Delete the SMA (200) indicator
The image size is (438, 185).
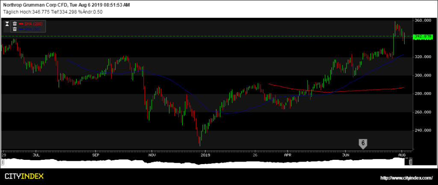pyautogui.click(x=15, y=24)
